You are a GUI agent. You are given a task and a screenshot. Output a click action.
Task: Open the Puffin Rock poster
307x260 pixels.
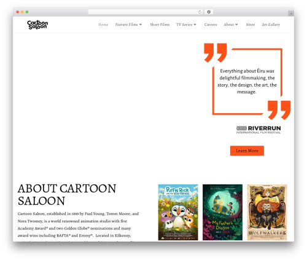[x=178, y=212]
